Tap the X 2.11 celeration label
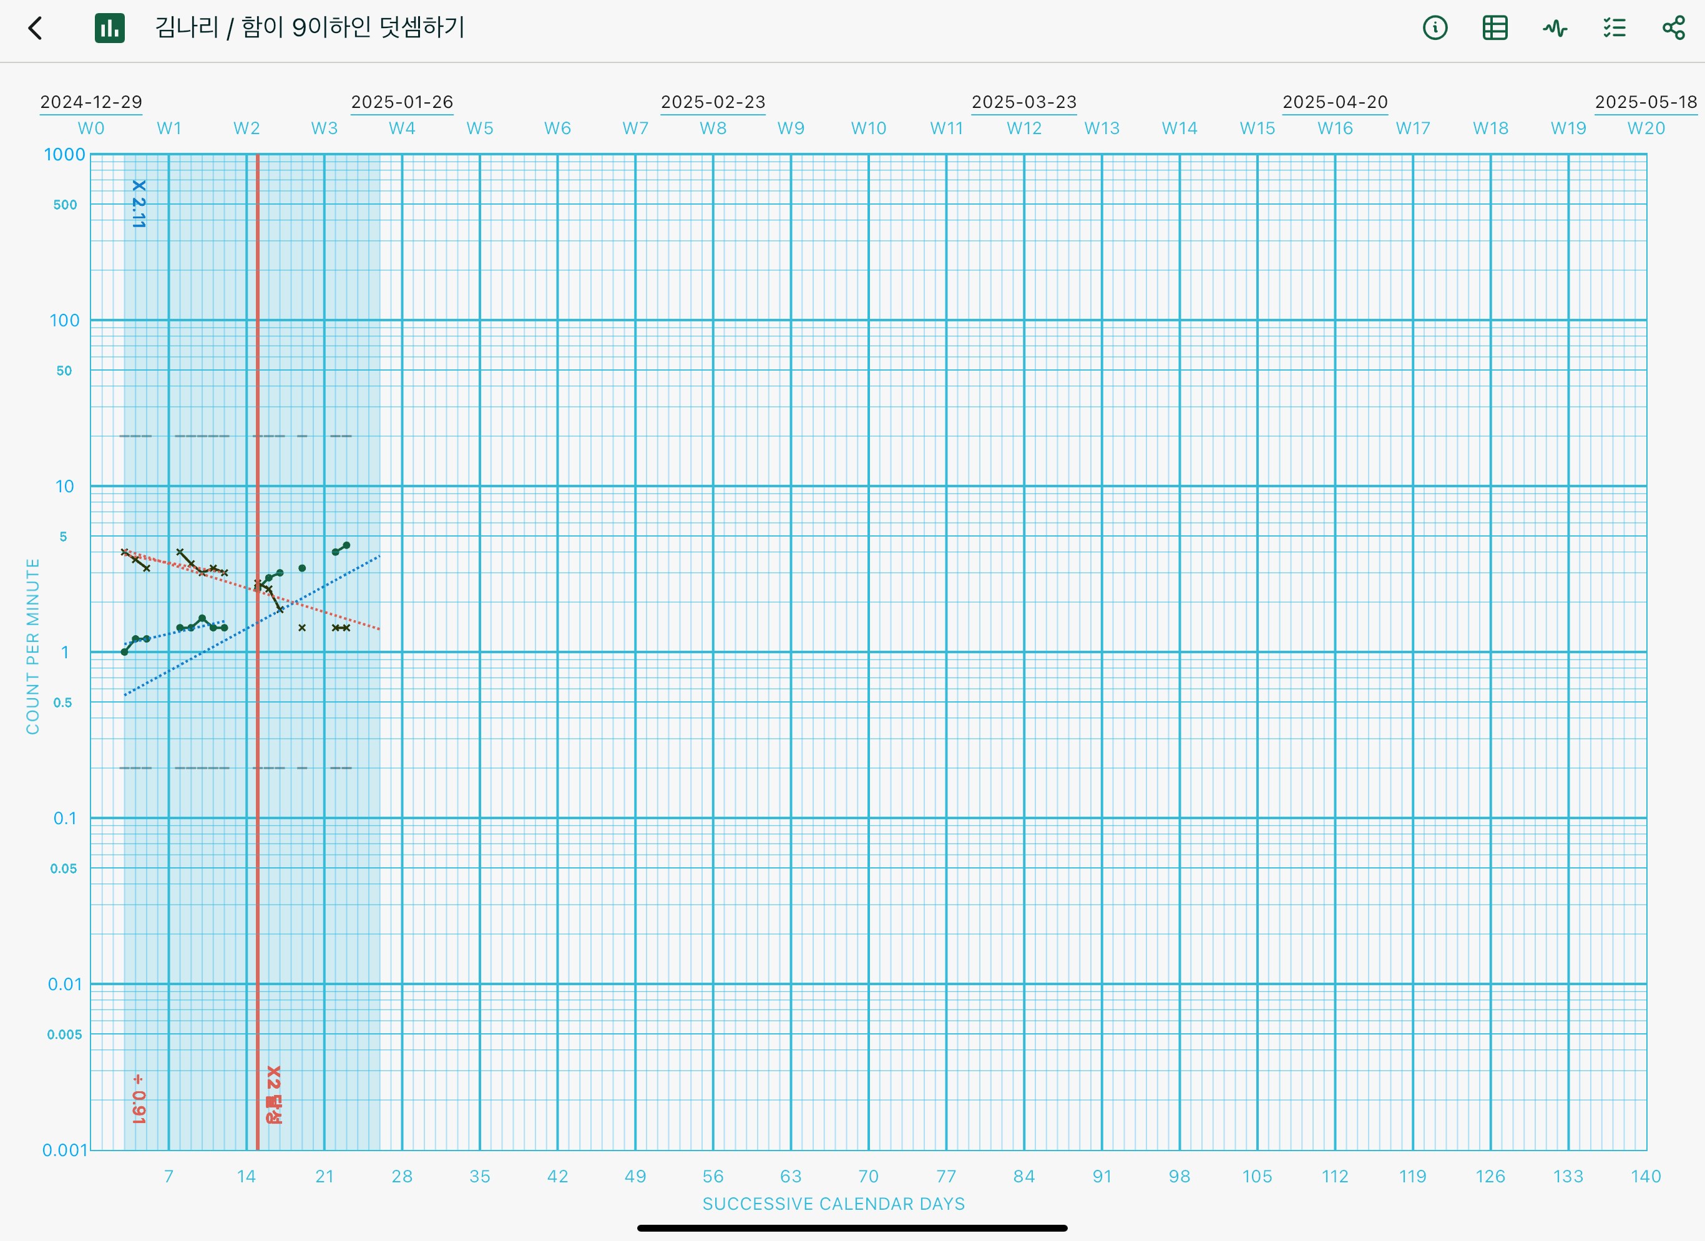Image resolution: width=1705 pixels, height=1241 pixels. click(139, 203)
